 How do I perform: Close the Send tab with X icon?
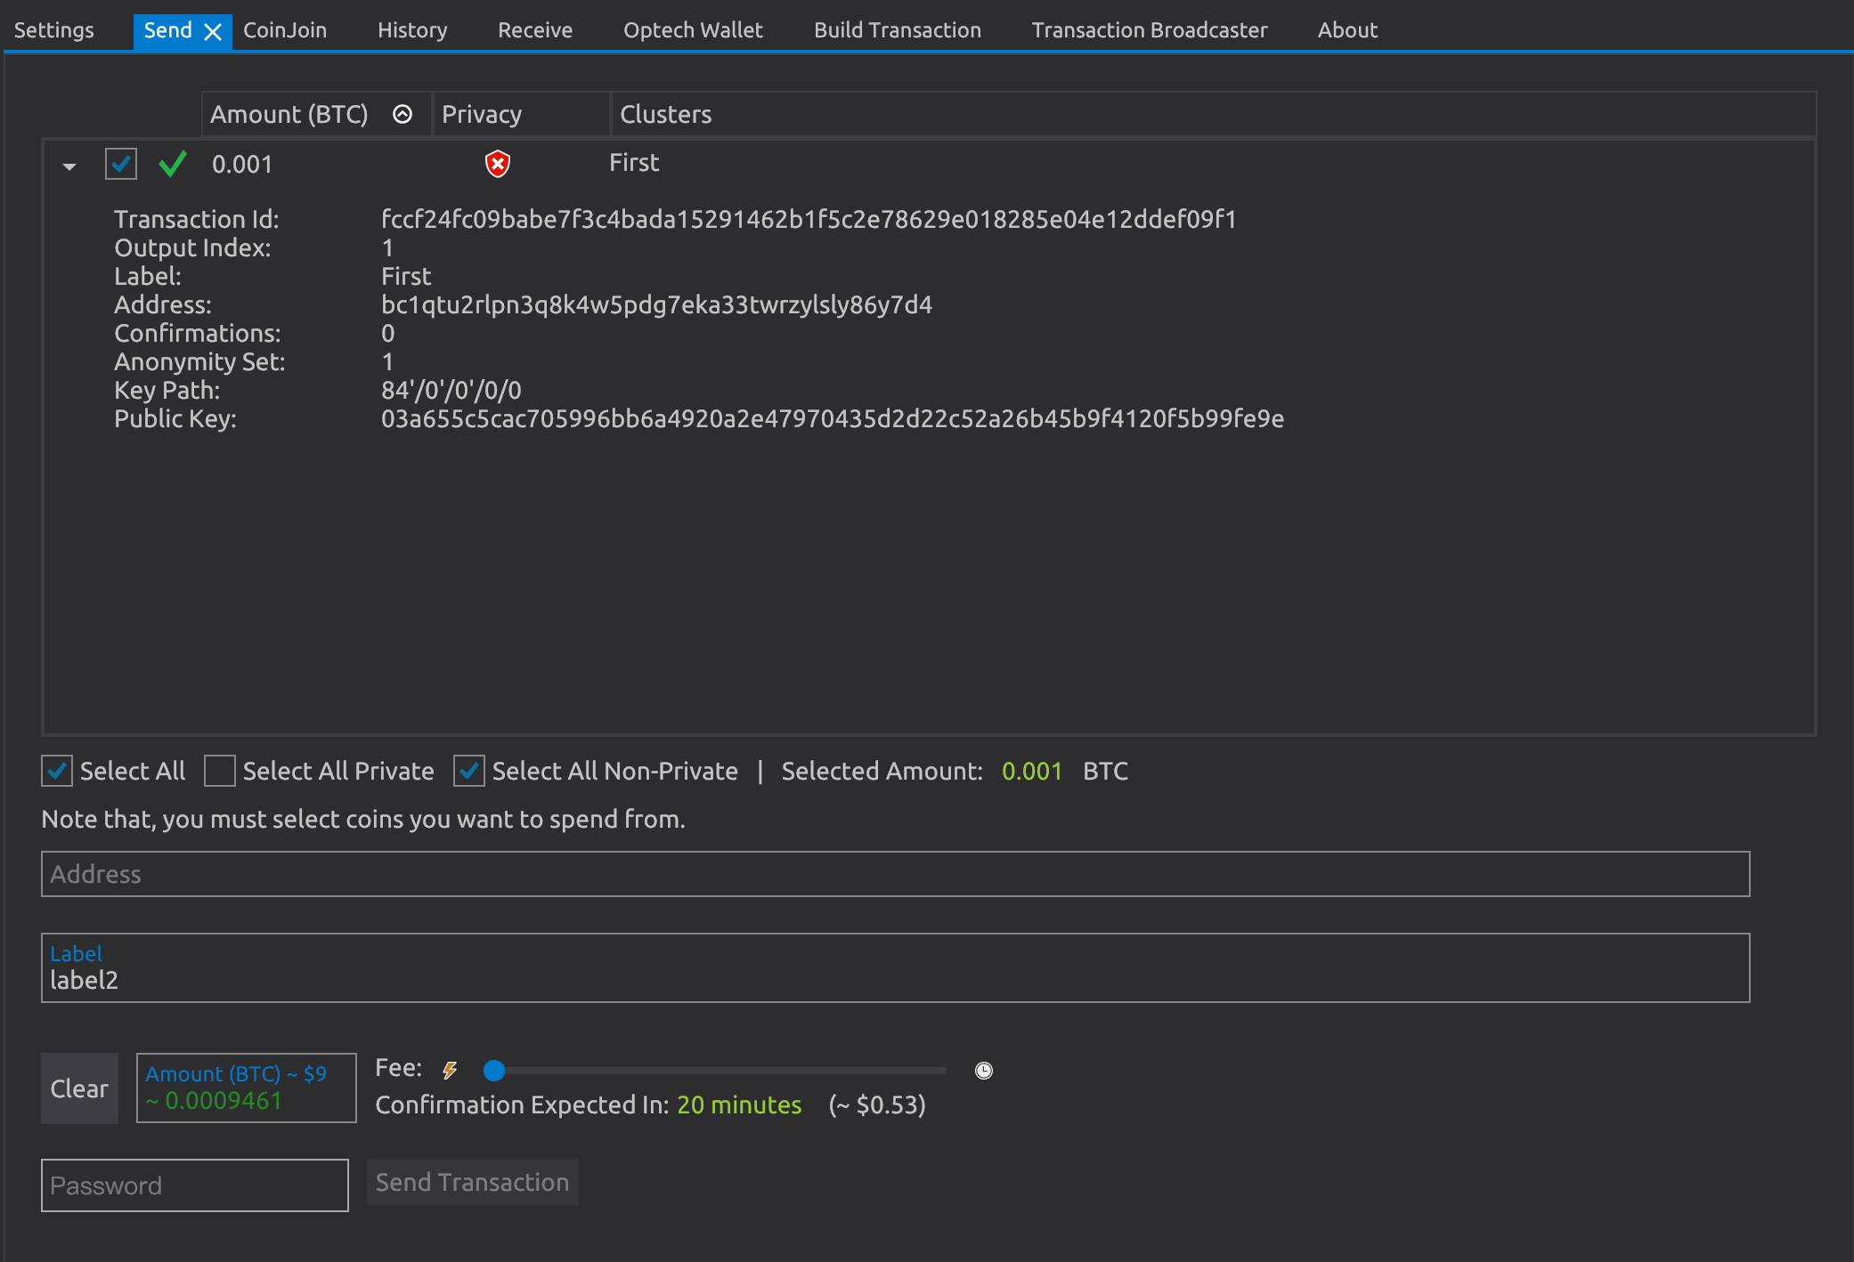[x=213, y=32]
